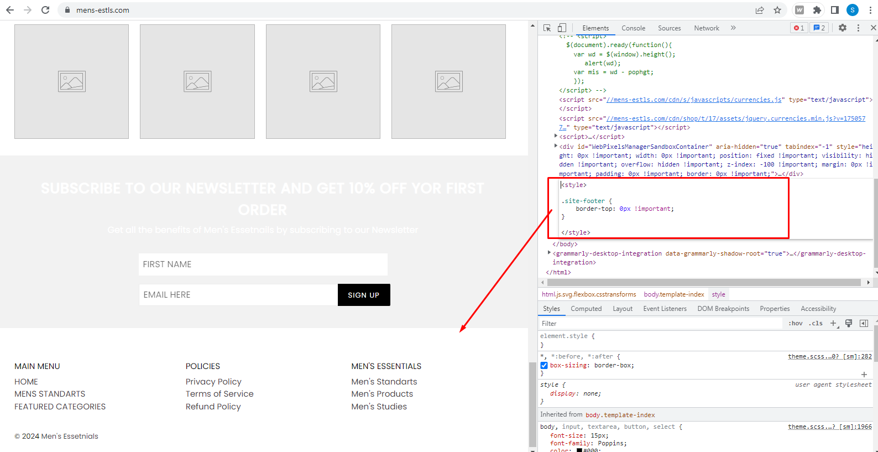878x452 pixels.
Task: Click the address bar URL
Action: point(103,10)
